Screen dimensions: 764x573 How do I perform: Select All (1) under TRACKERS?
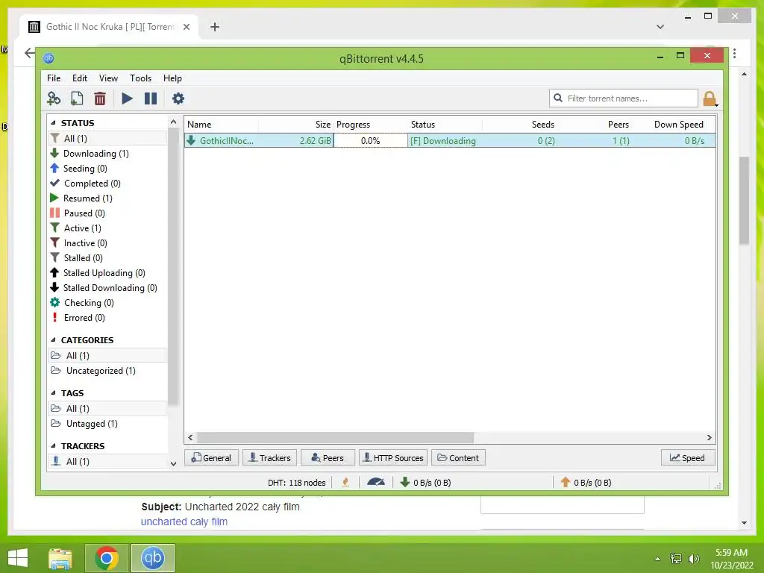[x=107, y=461]
